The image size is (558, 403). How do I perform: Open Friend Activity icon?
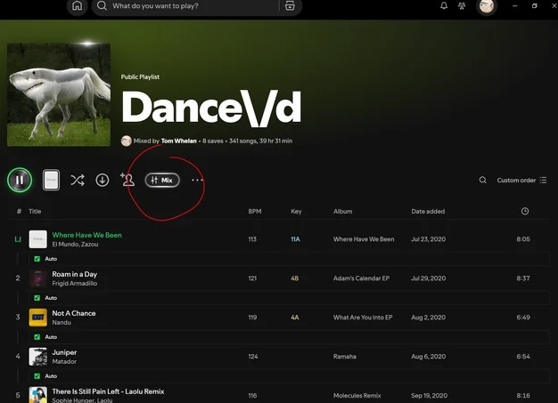click(x=462, y=5)
